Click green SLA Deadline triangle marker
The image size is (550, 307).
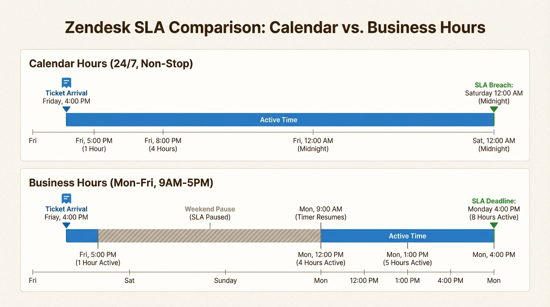(x=494, y=225)
